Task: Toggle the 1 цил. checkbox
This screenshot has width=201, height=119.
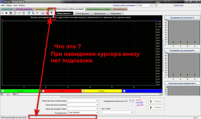Action: pyautogui.click(x=3, y=91)
